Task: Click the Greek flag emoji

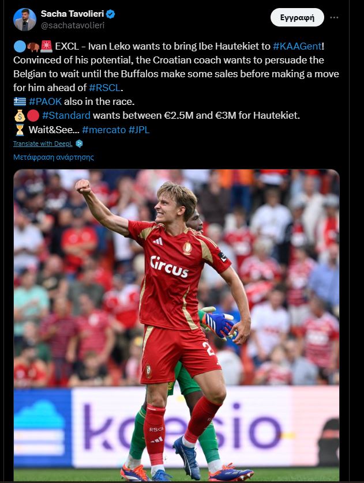Action: [x=20, y=101]
